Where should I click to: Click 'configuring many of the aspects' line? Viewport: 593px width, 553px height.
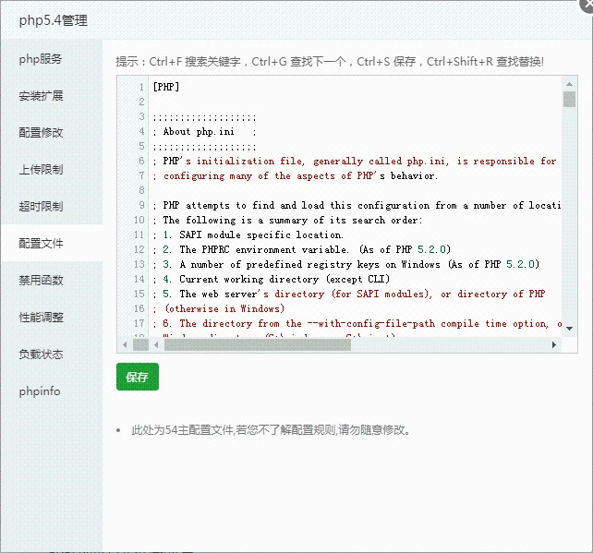tap(296, 175)
